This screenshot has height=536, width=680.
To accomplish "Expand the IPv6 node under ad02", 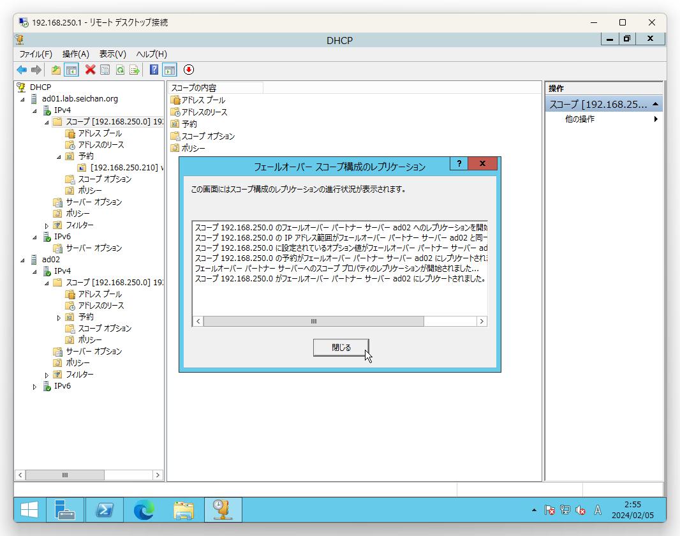I will (34, 387).
